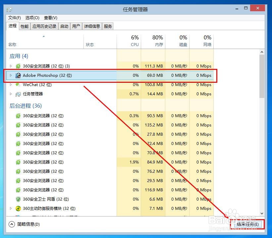
Task: Switch to the 启动 tab
Action: coord(64,26)
